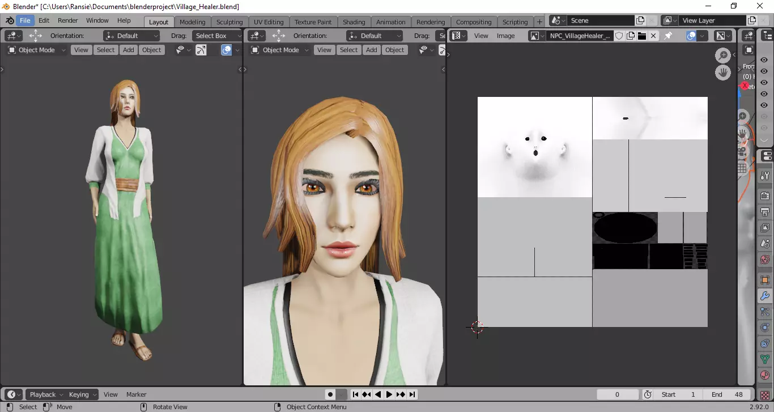Image resolution: width=774 pixels, height=412 pixels.
Task: Open the Orientation Default dropdown in the middle viewport
Action: coord(375,36)
